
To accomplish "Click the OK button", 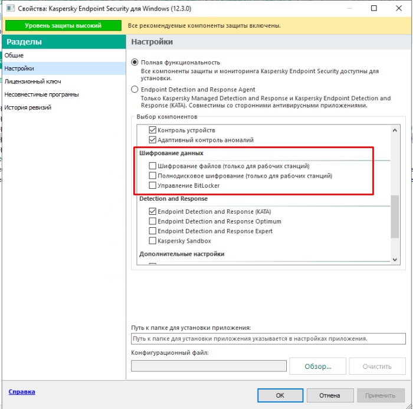I will [280, 395].
